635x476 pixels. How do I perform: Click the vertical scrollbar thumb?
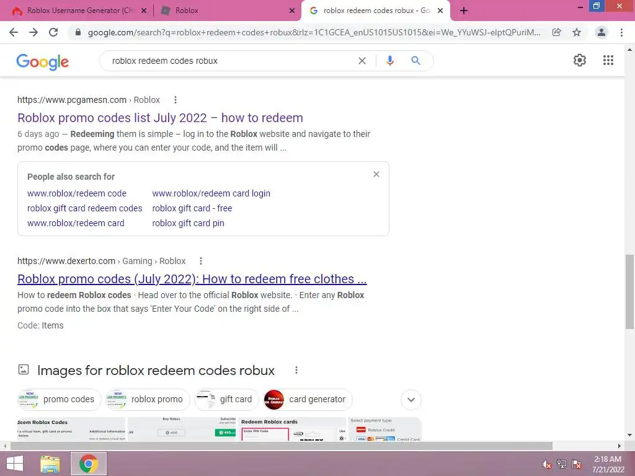click(629, 291)
